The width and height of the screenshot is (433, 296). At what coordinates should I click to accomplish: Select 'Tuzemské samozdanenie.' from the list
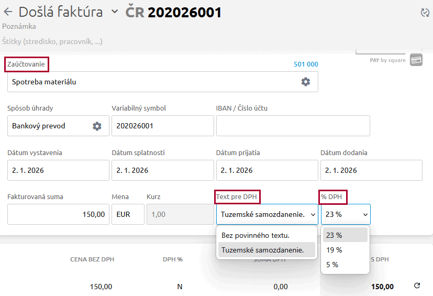coord(263,250)
